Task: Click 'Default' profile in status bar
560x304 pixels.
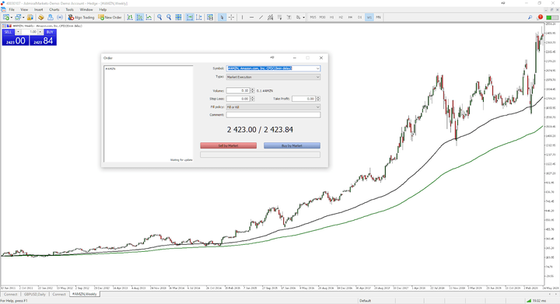Action: pos(365,301)
